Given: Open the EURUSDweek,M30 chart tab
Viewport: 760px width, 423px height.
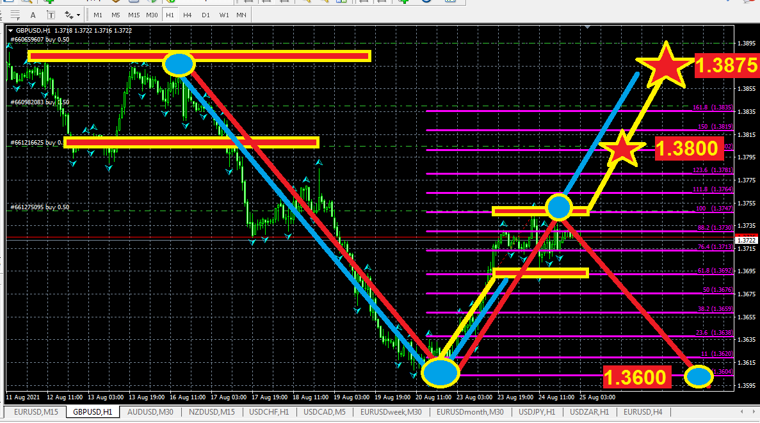Looking at the screenshot, I should 391,411.
